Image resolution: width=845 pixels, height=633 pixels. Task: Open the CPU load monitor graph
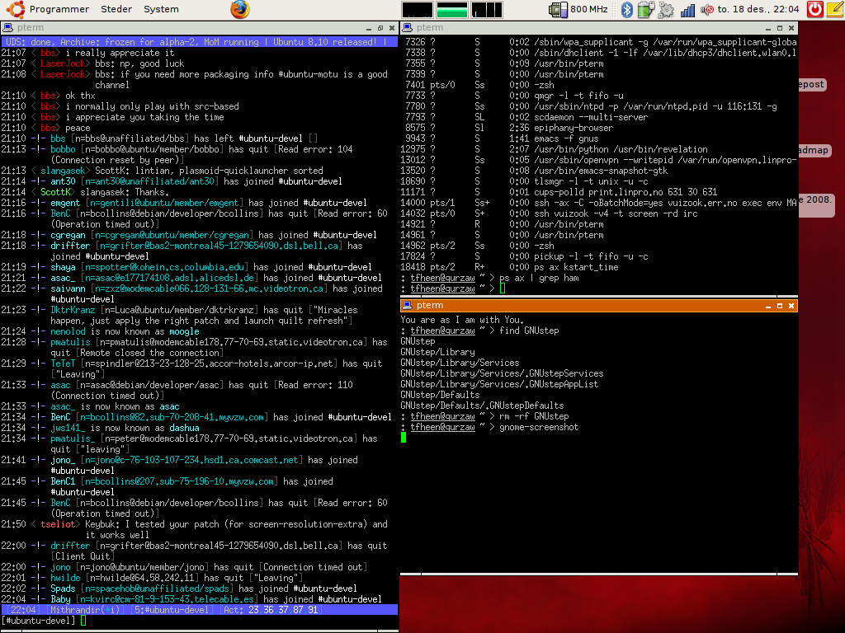click(x=417, y=9)
